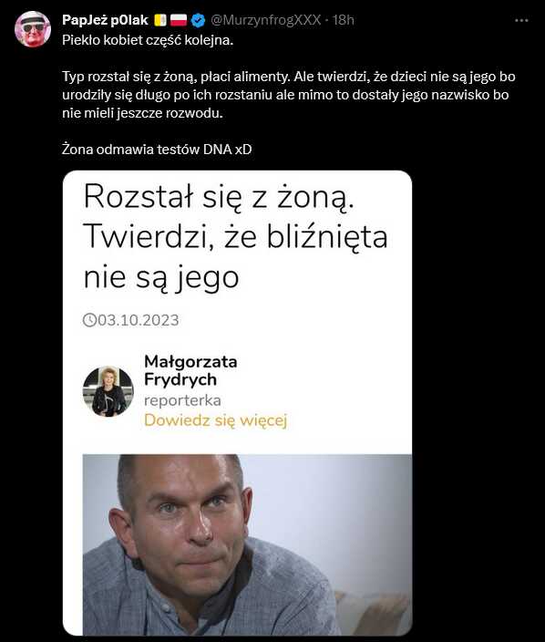545x642 pixels.
Task: Open the PapJeż p0lak display name
Action: (105, 20)
